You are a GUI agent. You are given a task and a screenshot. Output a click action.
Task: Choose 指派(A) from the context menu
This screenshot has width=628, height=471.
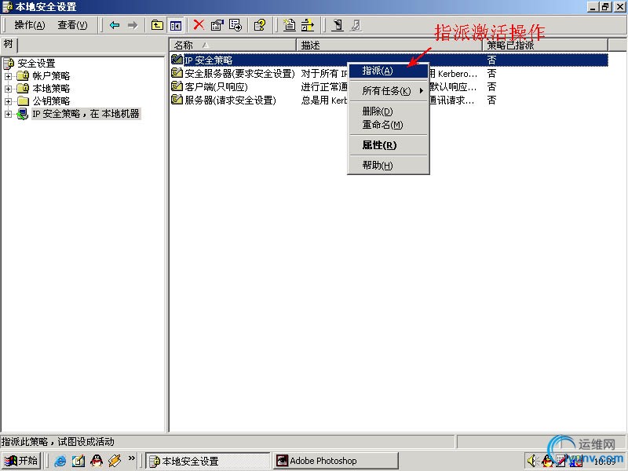tap(388, 71)
